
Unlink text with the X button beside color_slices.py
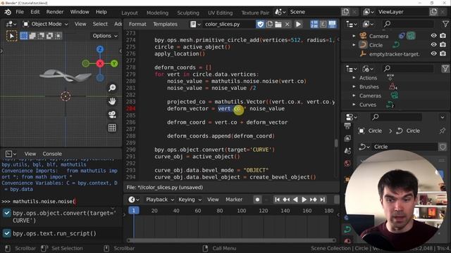(x=287, y=24)
